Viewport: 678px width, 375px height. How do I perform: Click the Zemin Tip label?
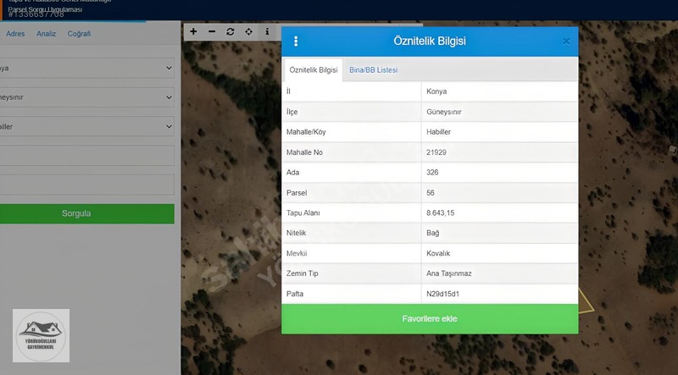pos(303,273)
